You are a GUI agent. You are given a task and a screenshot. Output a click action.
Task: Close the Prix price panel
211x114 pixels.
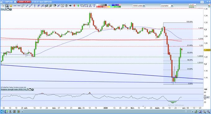point(10,9)
